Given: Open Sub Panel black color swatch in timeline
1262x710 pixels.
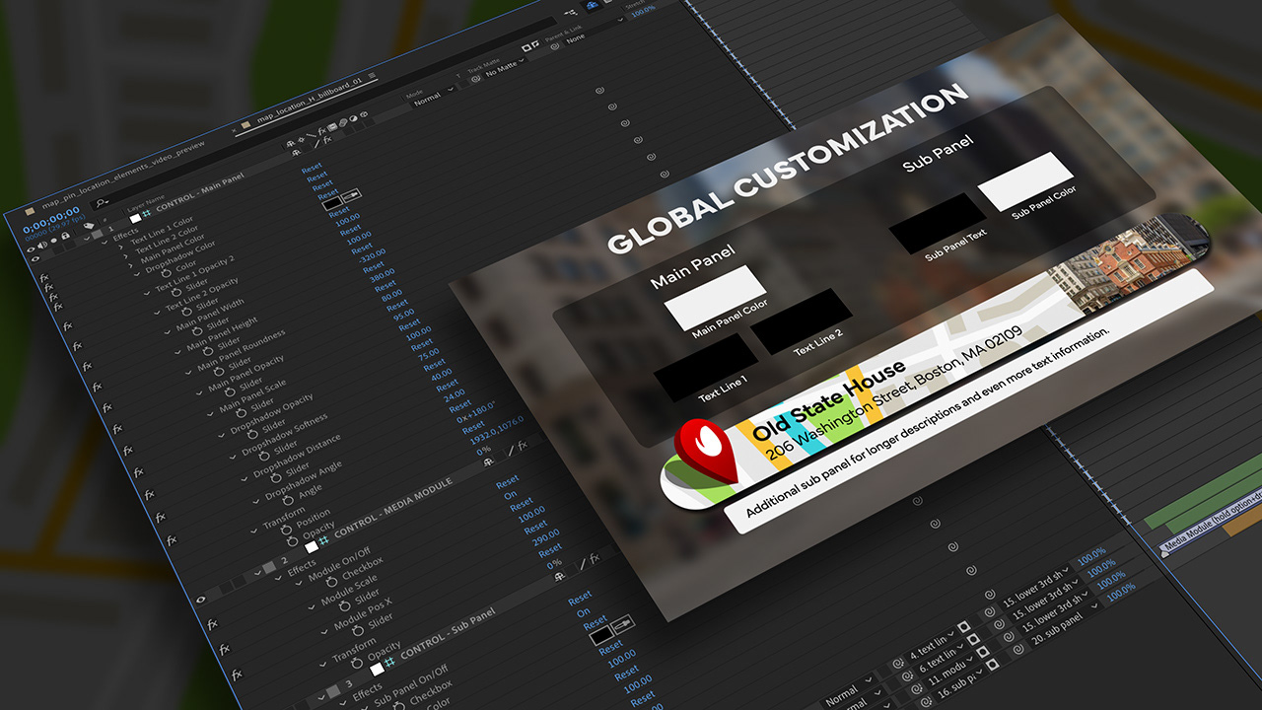Looking at the screenshot, I should [x=601, y=636].
